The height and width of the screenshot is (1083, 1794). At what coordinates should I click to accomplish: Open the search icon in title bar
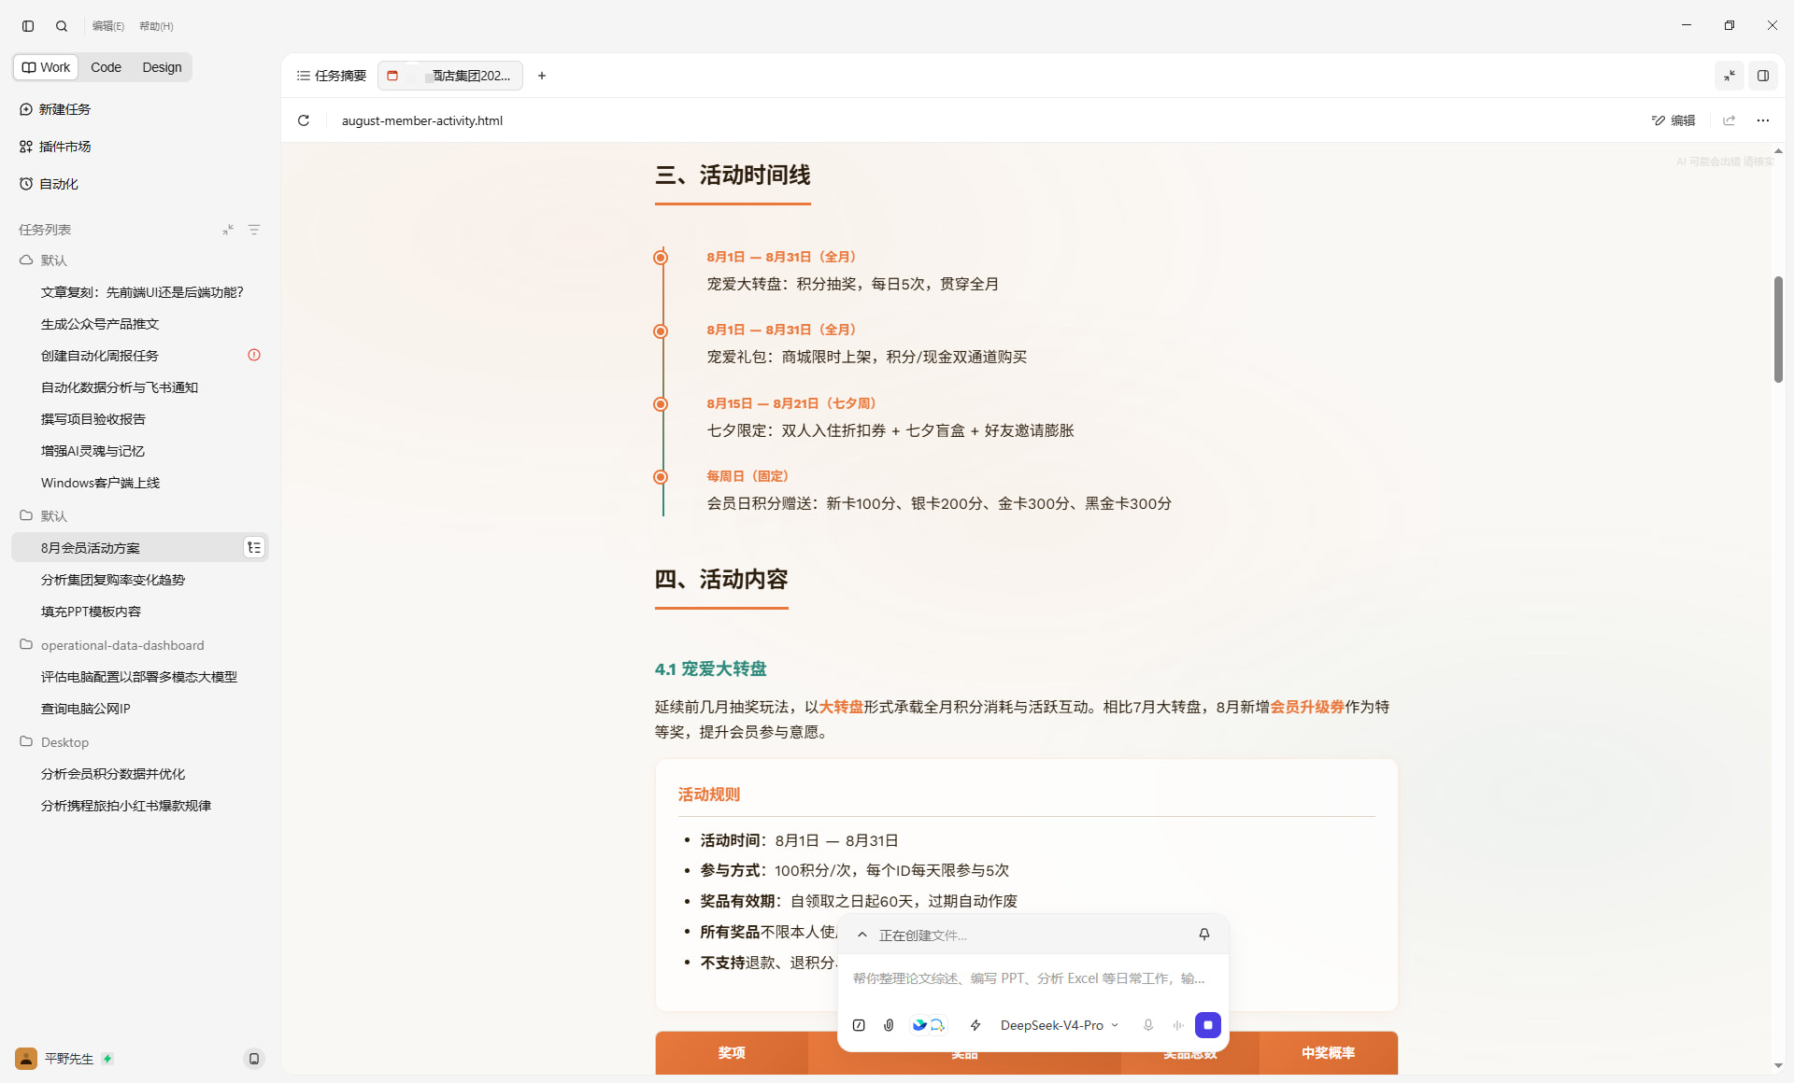(62, 26)
